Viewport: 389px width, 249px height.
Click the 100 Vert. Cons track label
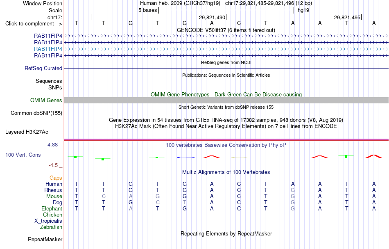click(23, 155)
